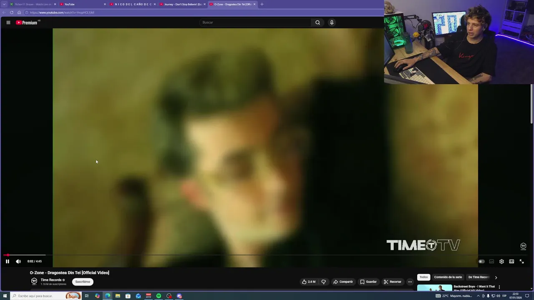Go back with the browser back arrow

pyautogui.click(x=4, y=12)
